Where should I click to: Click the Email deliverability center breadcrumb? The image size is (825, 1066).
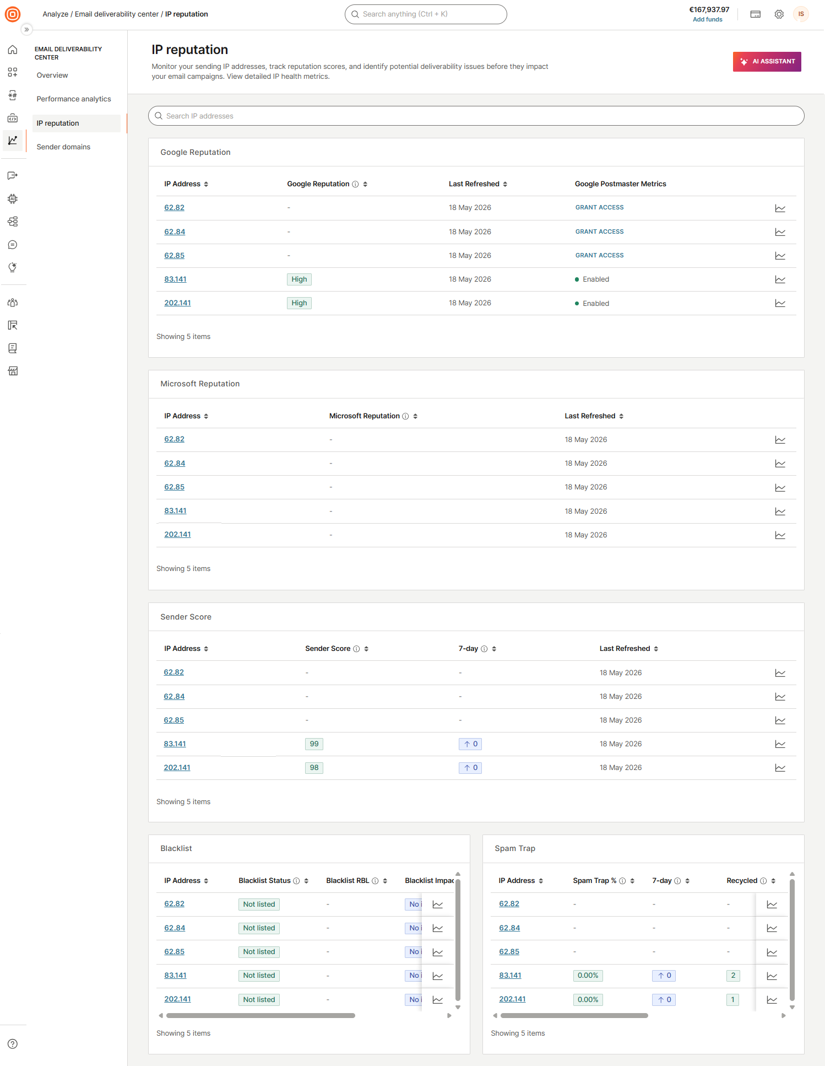click(x=117, y=14)
